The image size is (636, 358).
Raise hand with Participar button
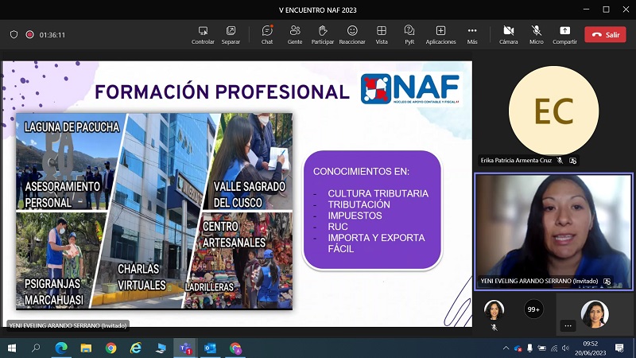point(323,35)
